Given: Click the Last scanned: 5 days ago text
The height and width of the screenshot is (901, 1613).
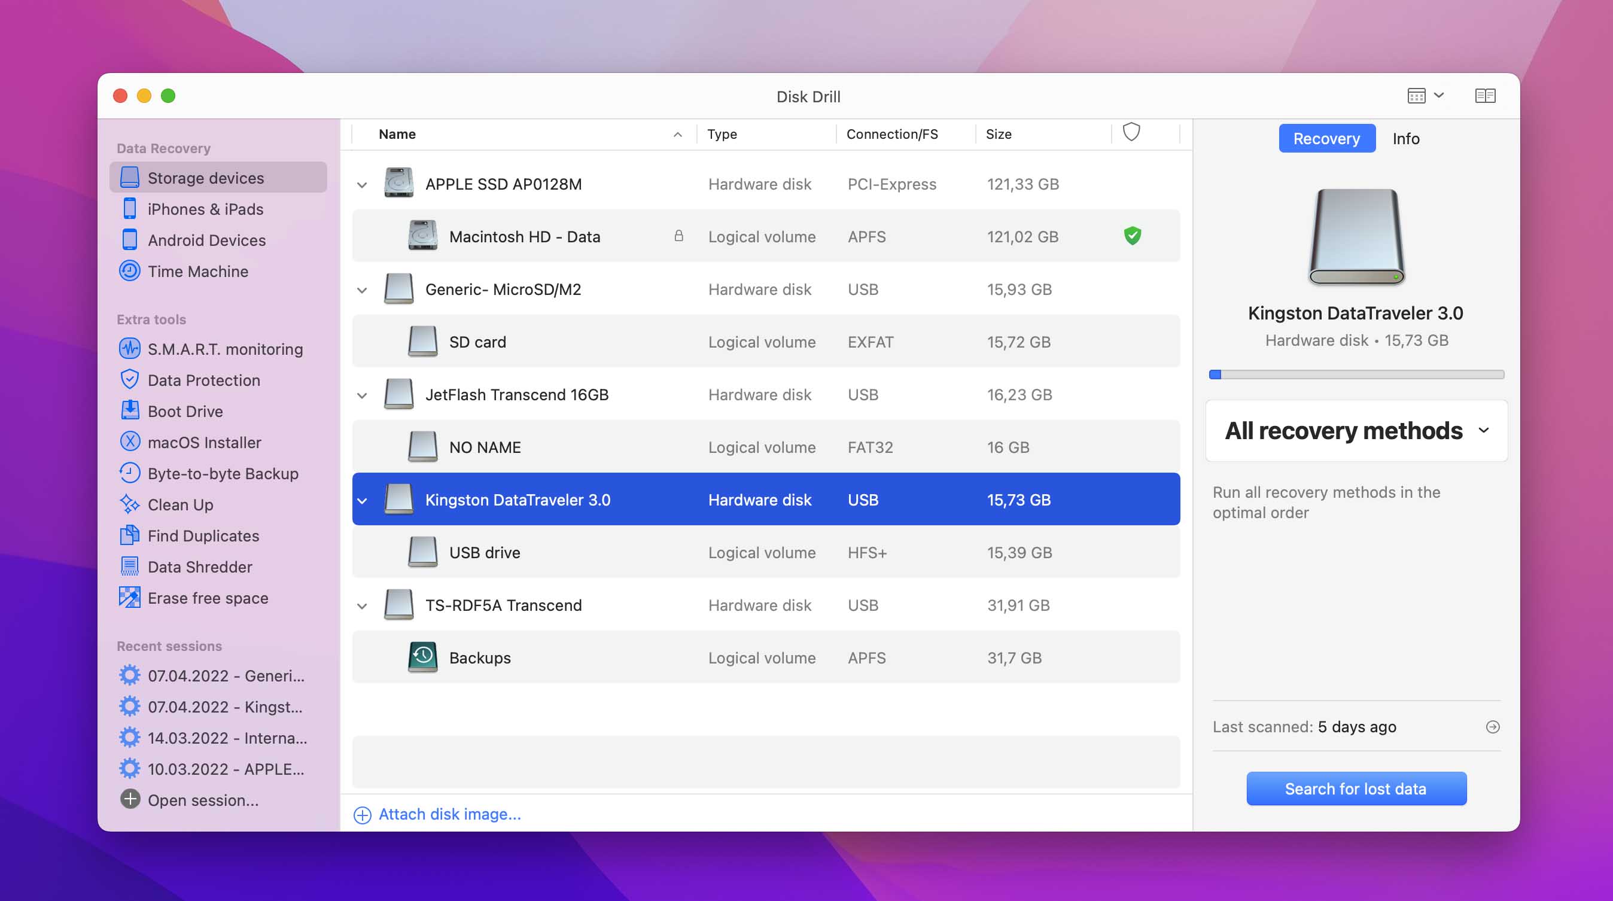Looking at the screenshot, I should click(x=1304, y=727).
